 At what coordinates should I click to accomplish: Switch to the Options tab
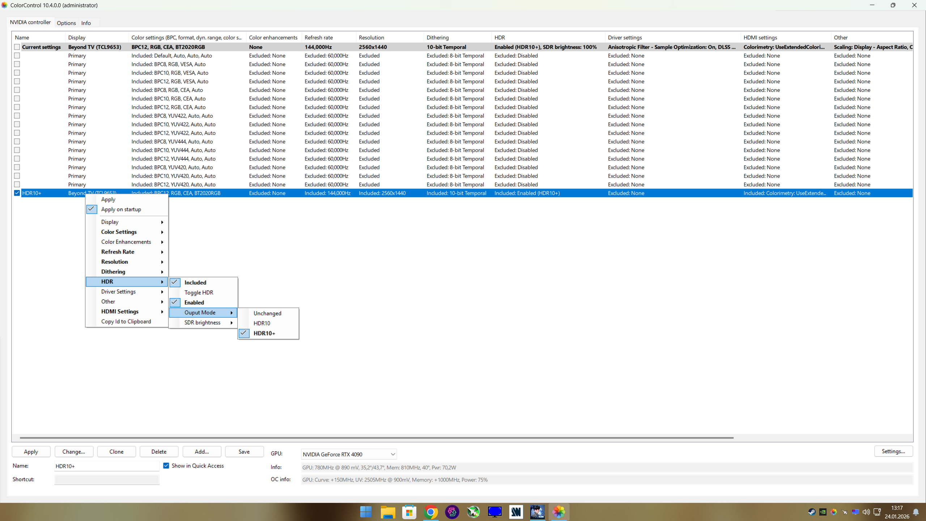66,23
